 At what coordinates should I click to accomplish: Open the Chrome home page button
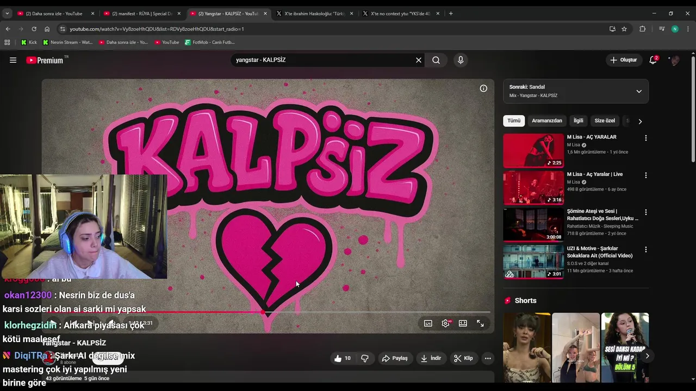click(x=47, y=29)
